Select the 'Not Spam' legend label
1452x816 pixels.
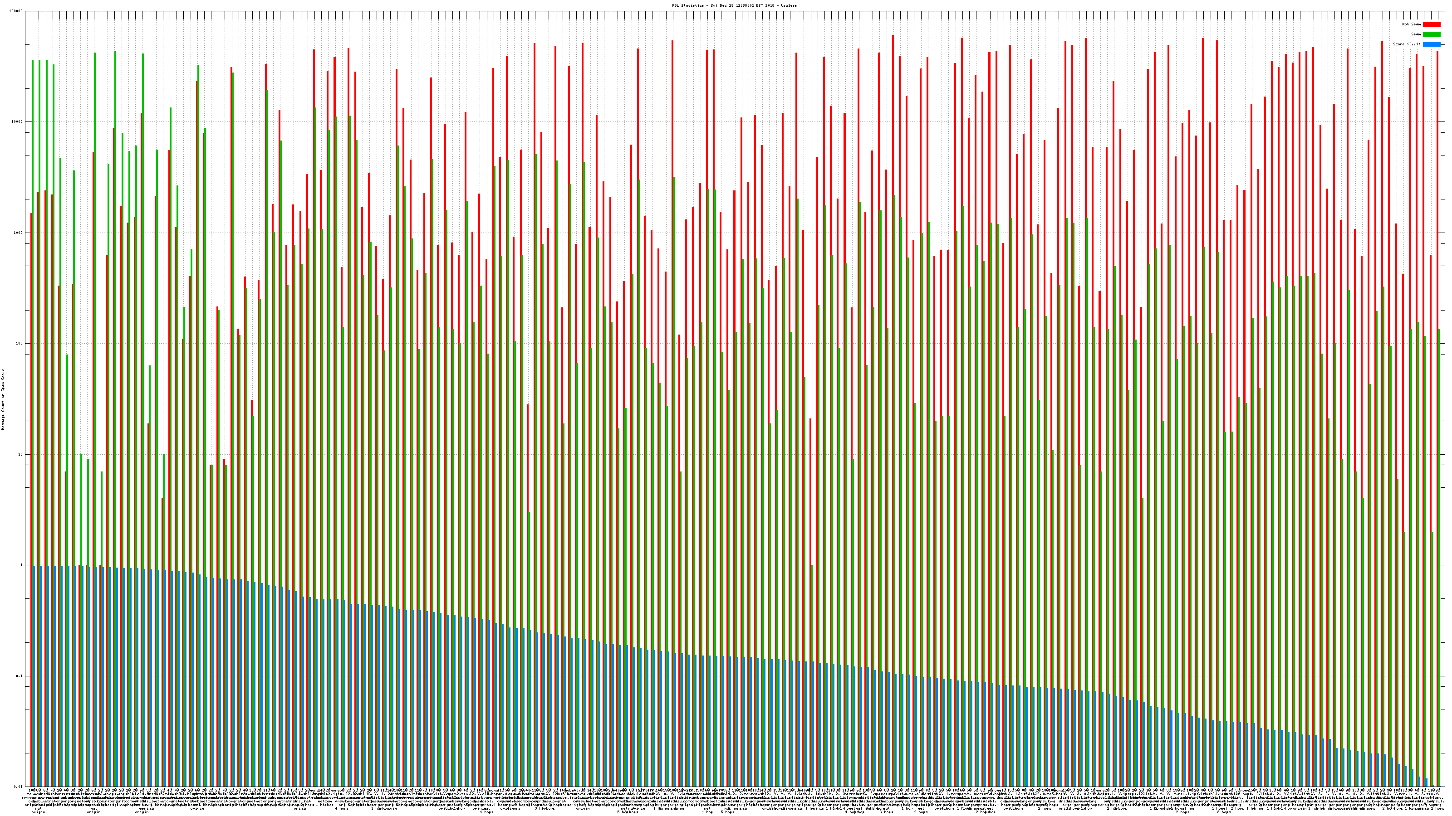point(1412,24)
